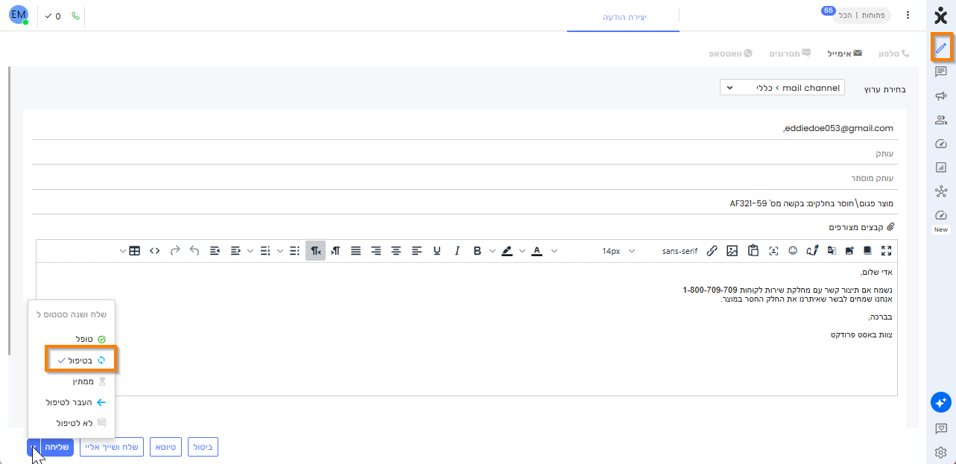Screen dimensions: 956x464
Task: Attach files via קבצים מצורפים
Action: point(861,226)
